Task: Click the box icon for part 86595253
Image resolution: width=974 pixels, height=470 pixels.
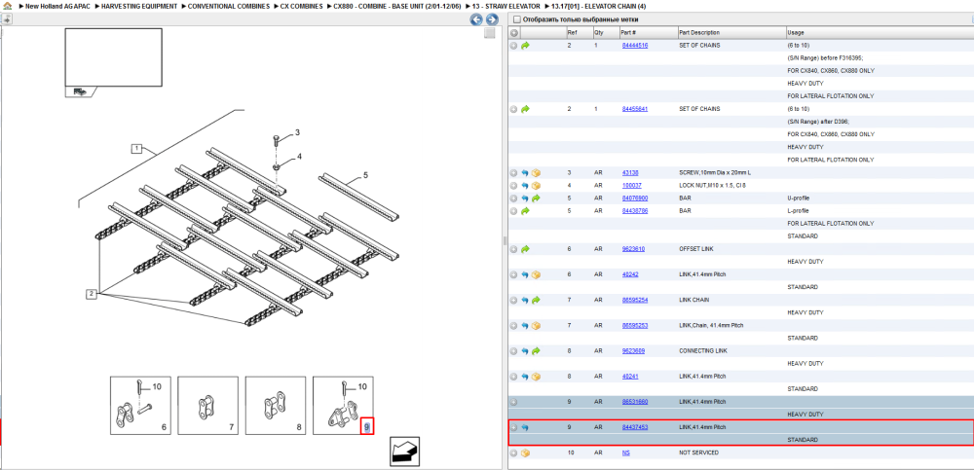Action: 536,325
